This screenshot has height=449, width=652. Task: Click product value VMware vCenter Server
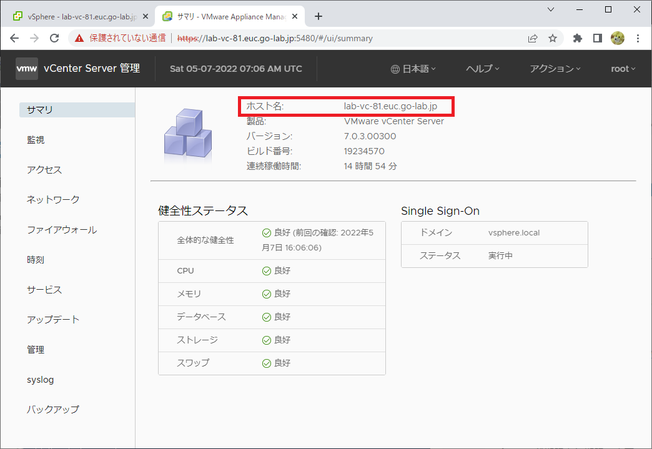coord(394,121)
